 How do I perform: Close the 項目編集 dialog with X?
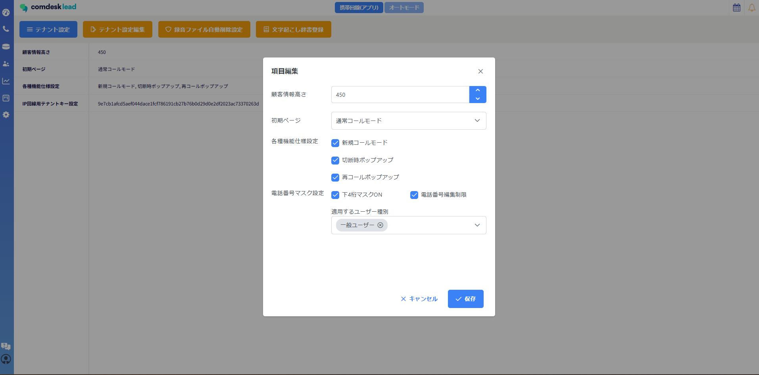point(480,71)
